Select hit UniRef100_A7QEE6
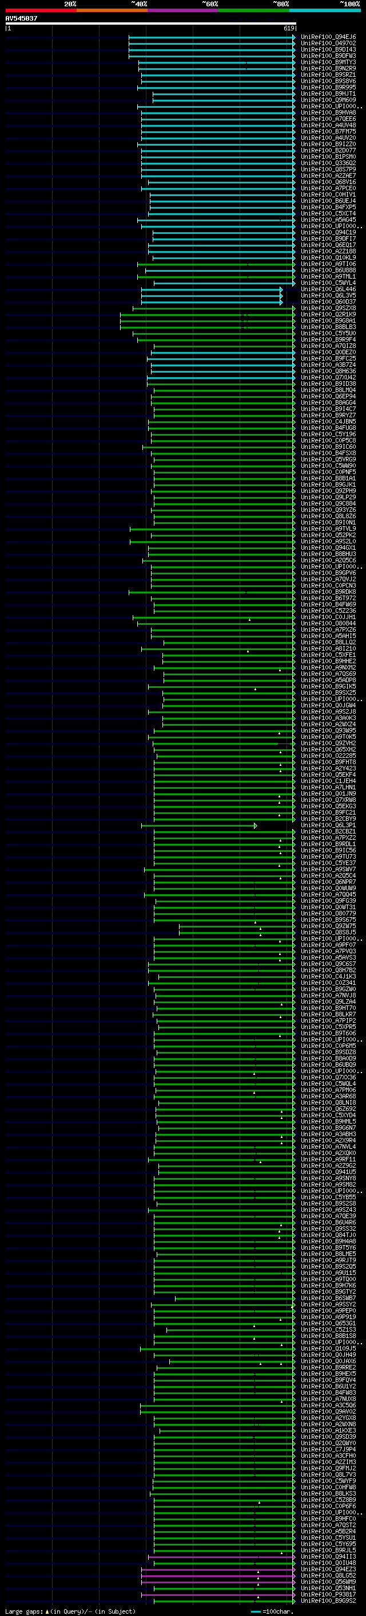Viewport: 366px width, 1616px height. (328, 119)
